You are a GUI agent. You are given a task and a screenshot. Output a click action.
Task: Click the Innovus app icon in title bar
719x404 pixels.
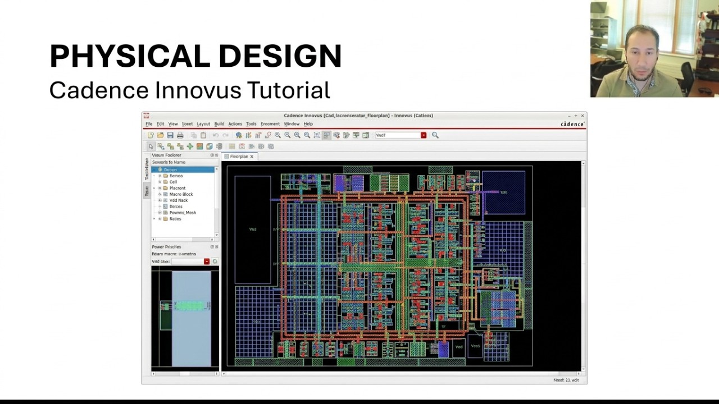(x=146, y=116)
